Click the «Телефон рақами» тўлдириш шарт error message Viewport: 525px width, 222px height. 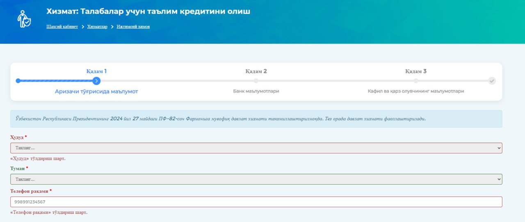(49, 213)
